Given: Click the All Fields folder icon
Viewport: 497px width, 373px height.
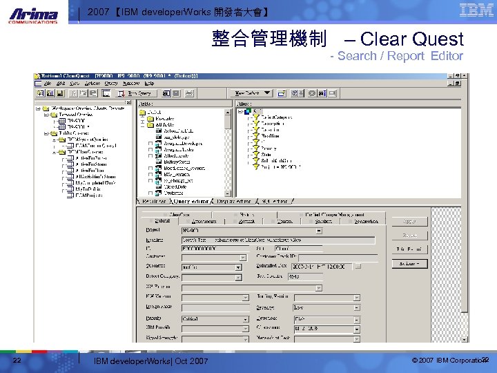Looking at the screenshot, I should [150, 124].
